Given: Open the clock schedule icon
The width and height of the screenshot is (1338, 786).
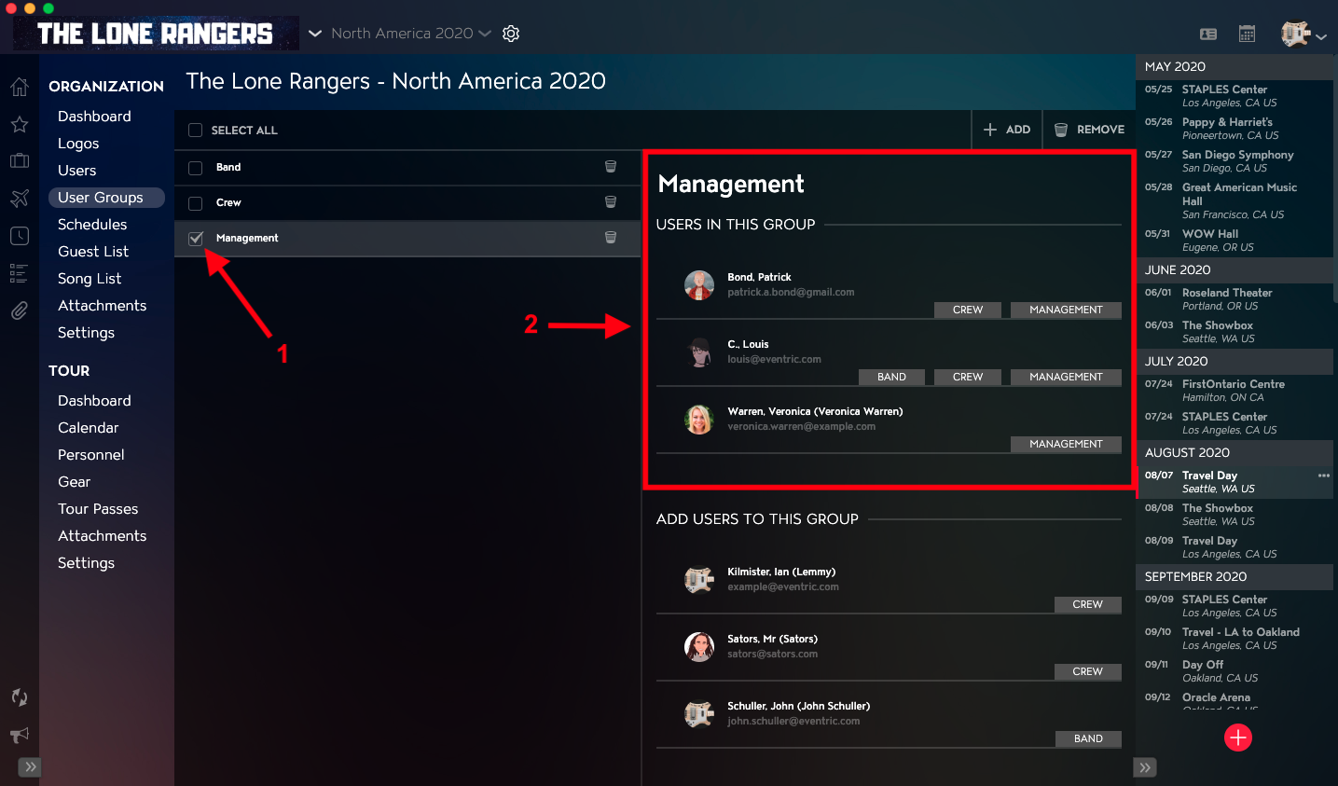Looking at the screenshot, I should (20, 236).
